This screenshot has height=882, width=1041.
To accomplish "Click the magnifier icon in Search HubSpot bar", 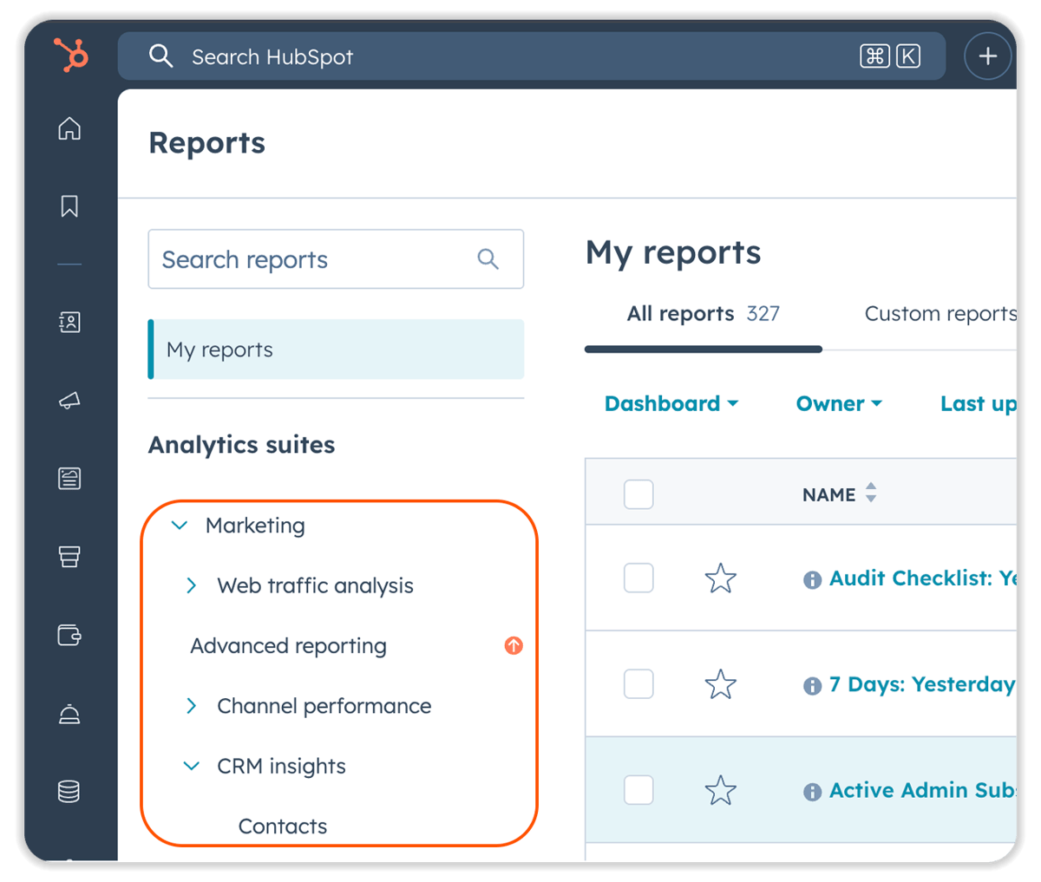I will point(161,56).
